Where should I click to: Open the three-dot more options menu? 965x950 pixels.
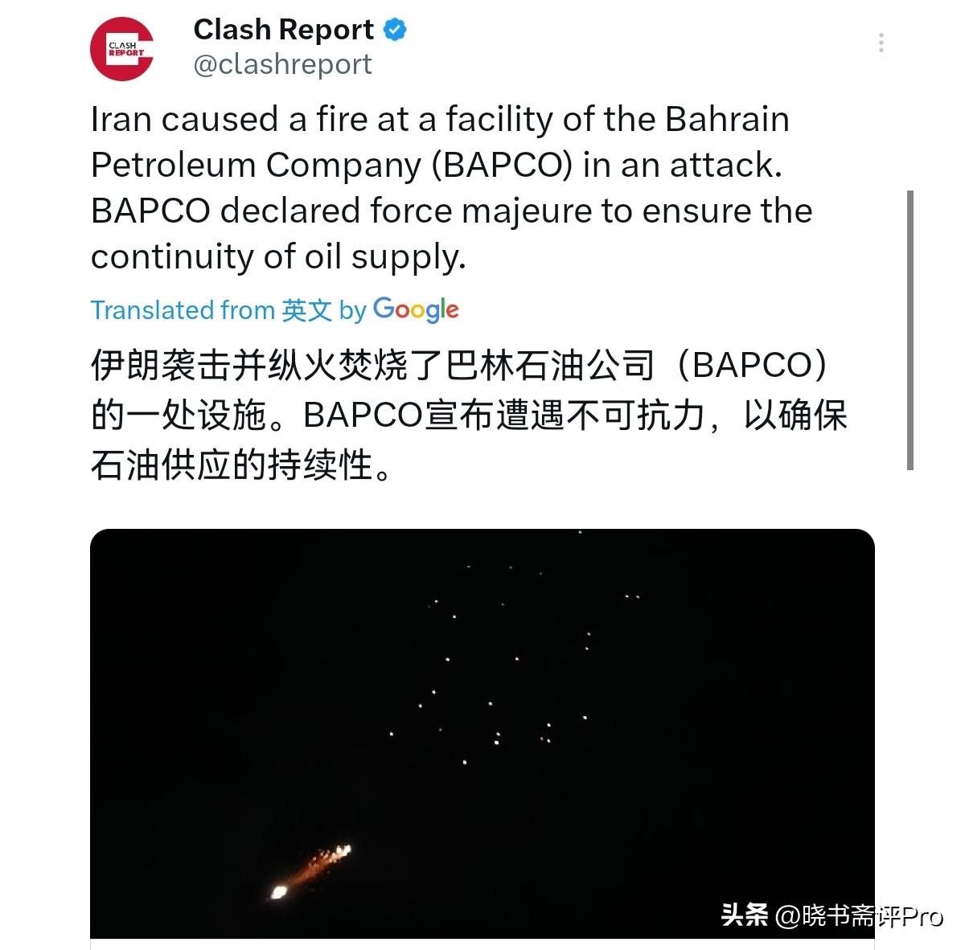click(x=881, y=43)
